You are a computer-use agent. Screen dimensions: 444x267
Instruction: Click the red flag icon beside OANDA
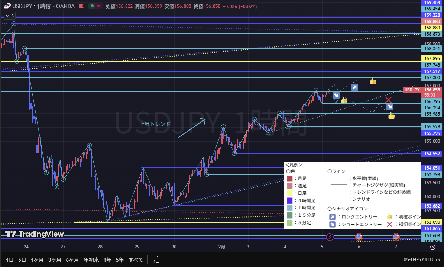tap(81, 6)
